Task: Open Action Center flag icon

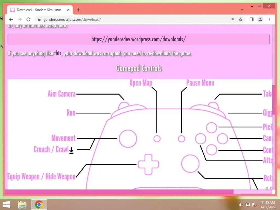Action: (254, 205)
